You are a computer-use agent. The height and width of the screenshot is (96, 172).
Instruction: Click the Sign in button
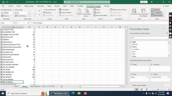[144, 2]
